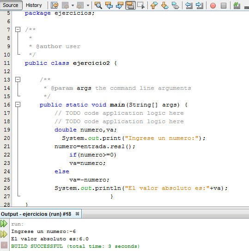This screenshot has height=251, width=249.
Task: Go to Find Next Occurrence icon
Action: pyautogui.click(x=120, y=5)
